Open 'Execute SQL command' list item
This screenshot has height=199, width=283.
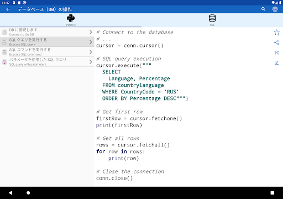(x=47, y=52)
